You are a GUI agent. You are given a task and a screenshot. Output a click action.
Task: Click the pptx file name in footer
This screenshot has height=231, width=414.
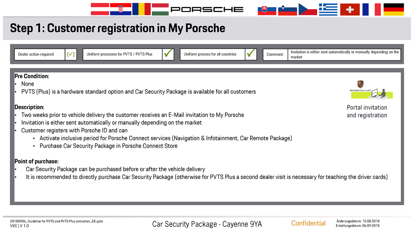click(x=56, y=221)
